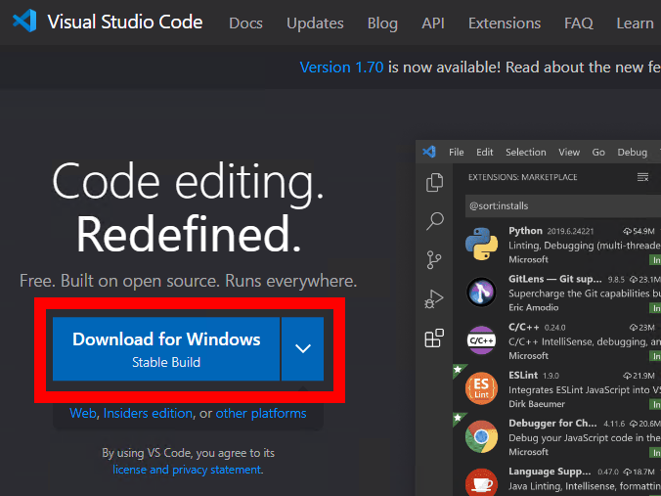Open license and privacy statement link
This screenshot has height=496, width=661.
point(187,470)
